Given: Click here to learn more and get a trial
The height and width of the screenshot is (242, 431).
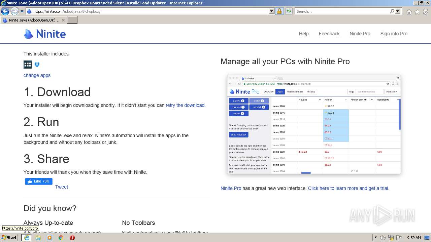Looking at the screenshot, I should point(348,188).
